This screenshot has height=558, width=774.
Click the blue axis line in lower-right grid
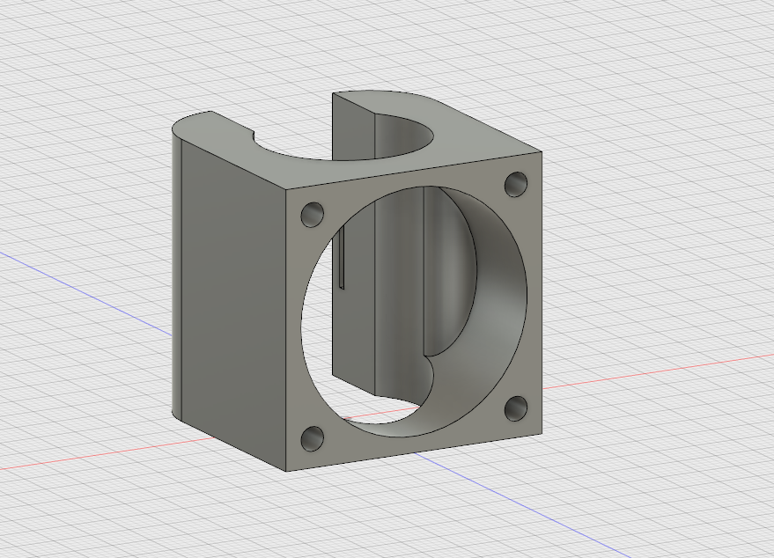523,506
